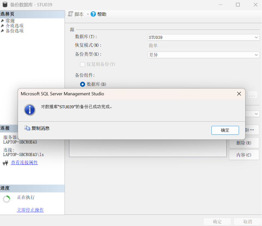
Task: Select the 常规 page
Action: (10, 21)
